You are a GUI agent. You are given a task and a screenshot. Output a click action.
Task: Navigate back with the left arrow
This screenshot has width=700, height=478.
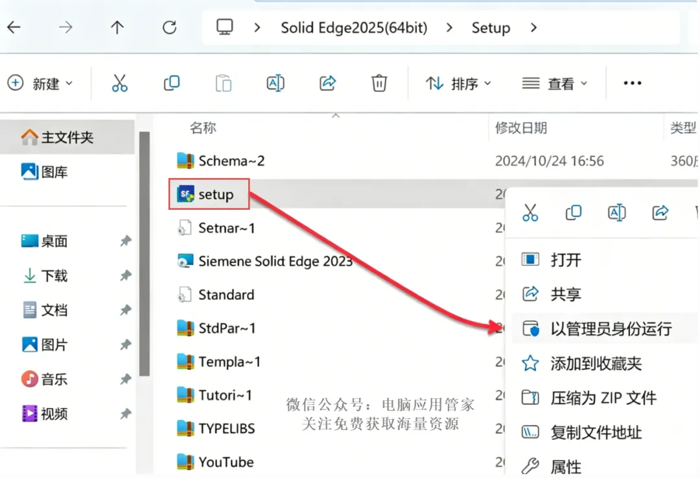tap(14, 28)
